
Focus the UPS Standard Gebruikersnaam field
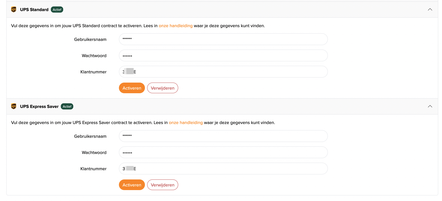(223, 39)
